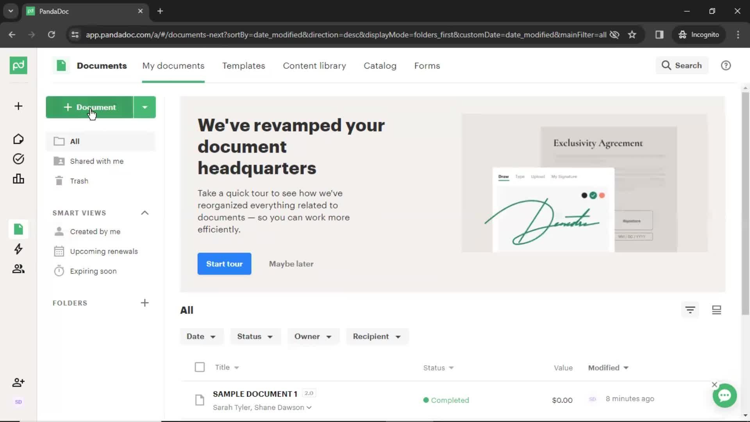The height and width of the screenshot is (422, 750).
Task: Click Maybe later link to dismiss tour
Action: click(x=291, y=263)
